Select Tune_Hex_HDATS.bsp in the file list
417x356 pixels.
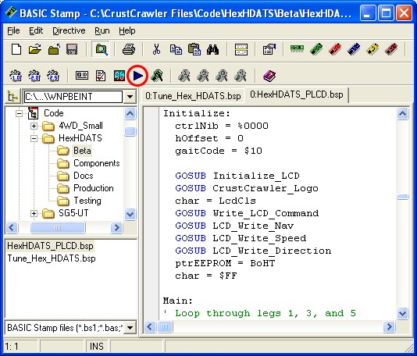52,258
